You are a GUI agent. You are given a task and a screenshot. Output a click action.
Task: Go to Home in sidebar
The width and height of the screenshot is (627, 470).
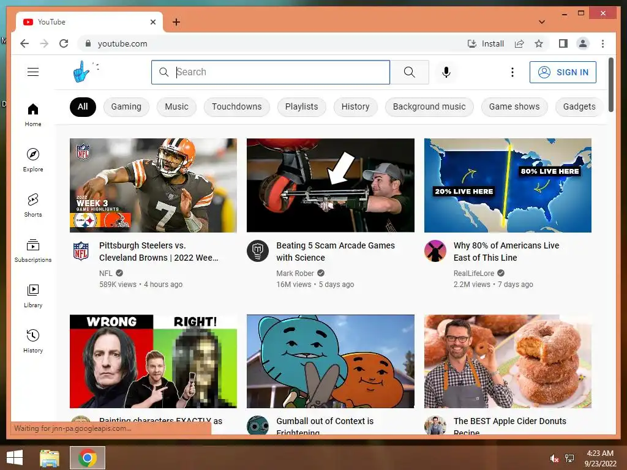click(33, 115)
